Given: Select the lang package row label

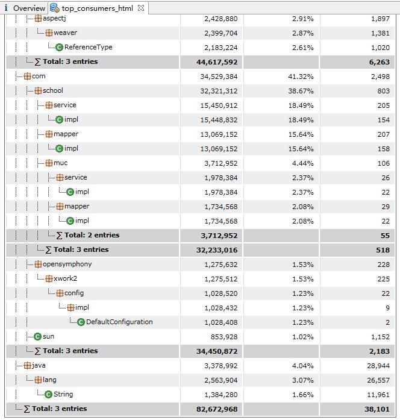Looking at the screenshot, I should point(49,380).
